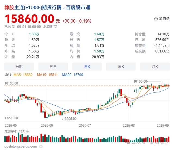
Task: Click the 持仓量 value 14.10万
Action: tap(163, 34)
